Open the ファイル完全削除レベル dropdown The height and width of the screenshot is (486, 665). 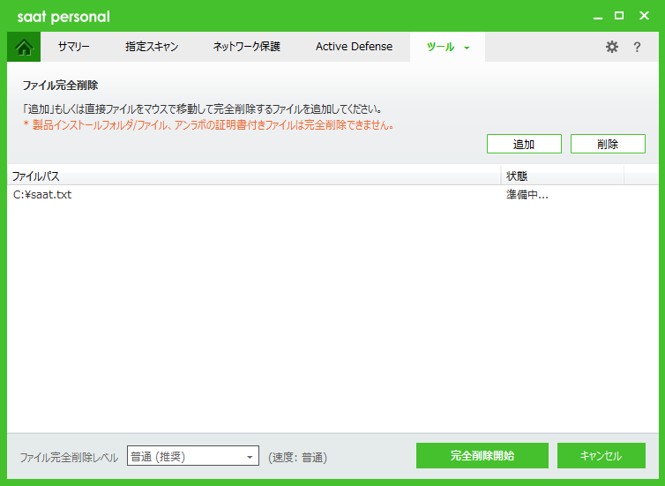pyautogui.click(x=193, y=456)
